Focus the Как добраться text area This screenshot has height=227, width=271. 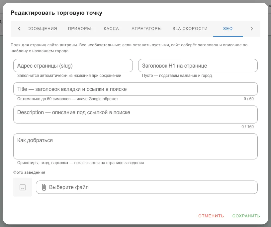[135, 146]
